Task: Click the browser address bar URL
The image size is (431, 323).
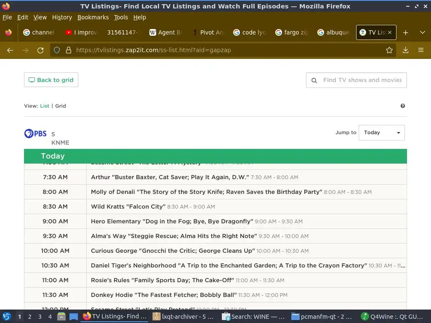Action: (x=153, y=50)
